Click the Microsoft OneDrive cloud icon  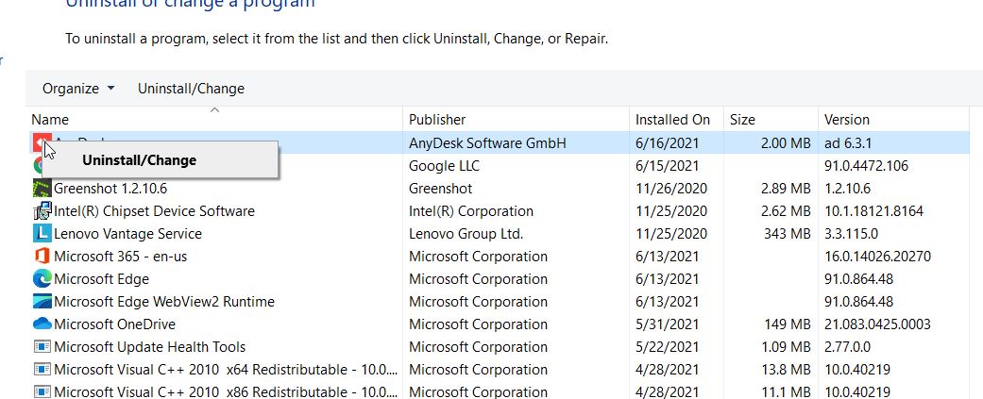coord(42,324)
